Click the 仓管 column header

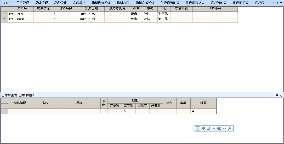coord(137,9)
